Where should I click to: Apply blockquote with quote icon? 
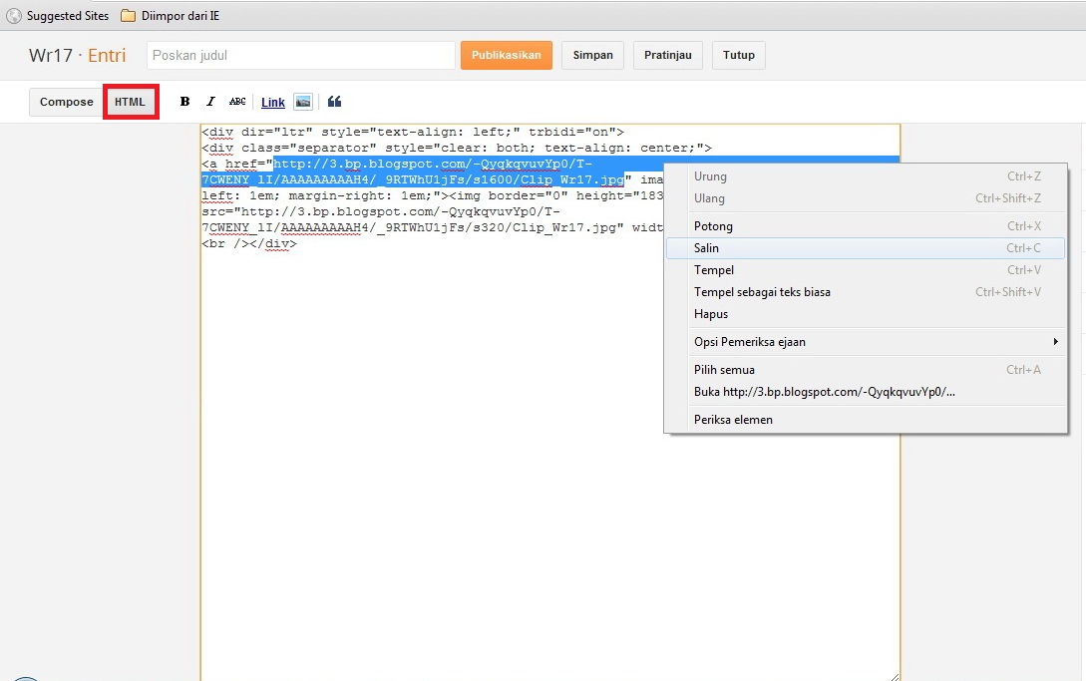(334, 102)
